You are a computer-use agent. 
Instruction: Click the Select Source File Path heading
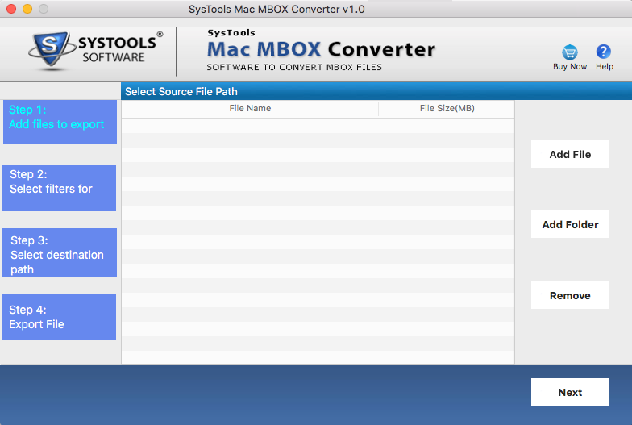tap(181, 92)
